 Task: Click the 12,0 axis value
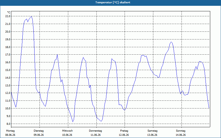pyautogui.click(x=8, y=93)
